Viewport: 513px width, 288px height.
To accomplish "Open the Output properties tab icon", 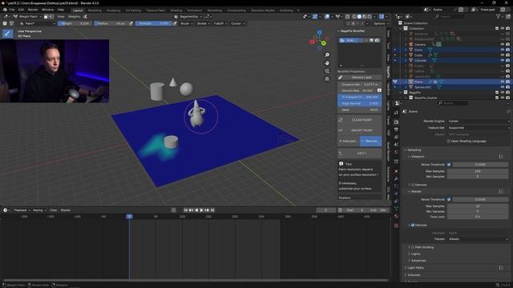I will click(x=396, y=130).
